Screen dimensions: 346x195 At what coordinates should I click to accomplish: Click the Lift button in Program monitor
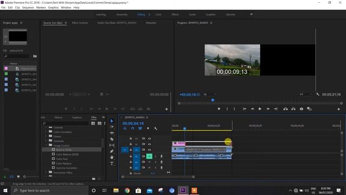tap(285, 109)
